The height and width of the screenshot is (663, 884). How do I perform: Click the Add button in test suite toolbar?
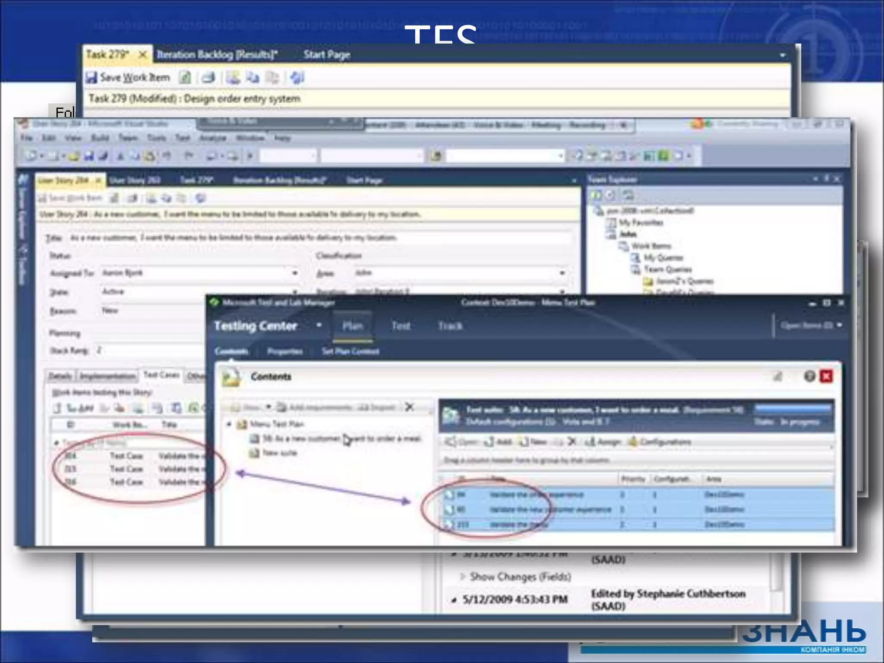[496, 442]
